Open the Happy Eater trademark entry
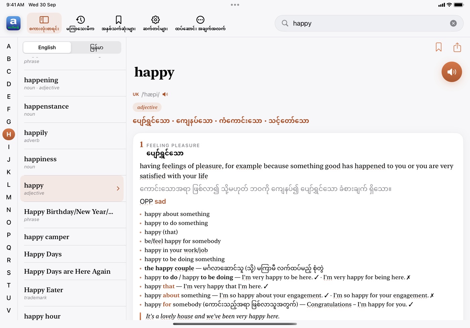This screenshot has width=470, height=328. 73,293
